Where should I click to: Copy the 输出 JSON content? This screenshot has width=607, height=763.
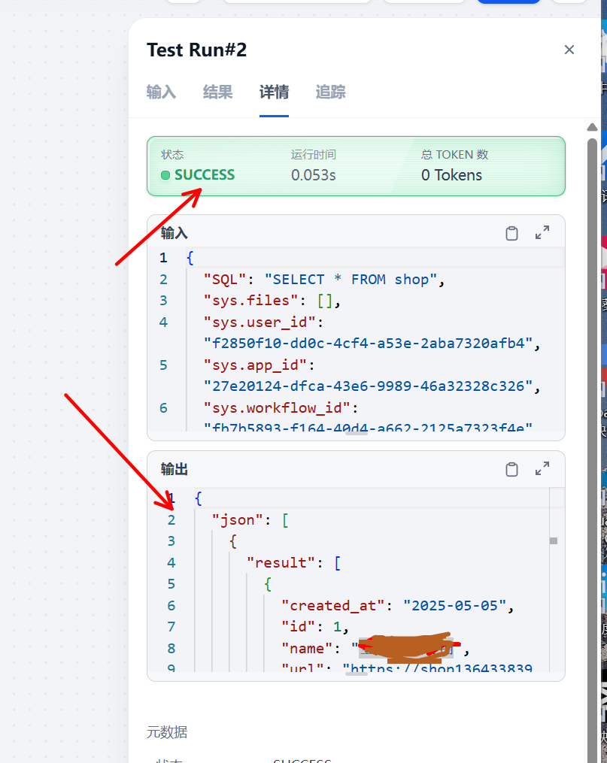pyautogui.click(x=511, y=469)
